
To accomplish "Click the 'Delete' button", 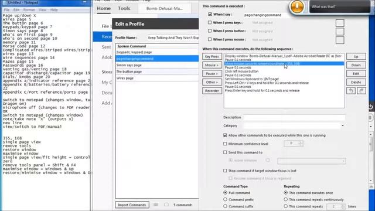I will pyautogui.click(x=356, y=82).
